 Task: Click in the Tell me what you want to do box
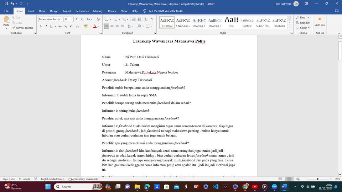166,11
